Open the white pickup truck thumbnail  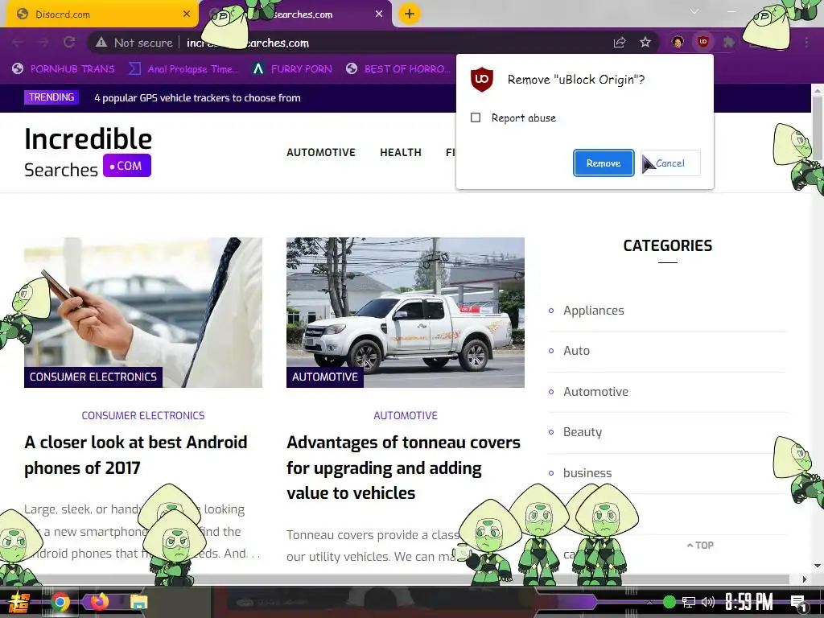(406, 313)
